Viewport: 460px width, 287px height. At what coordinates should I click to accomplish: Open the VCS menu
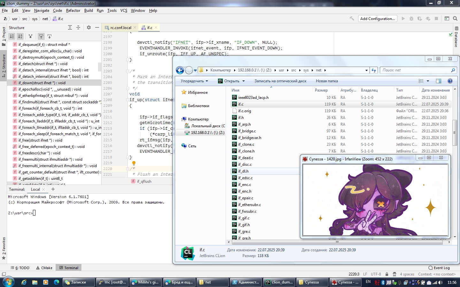(124, 11)
